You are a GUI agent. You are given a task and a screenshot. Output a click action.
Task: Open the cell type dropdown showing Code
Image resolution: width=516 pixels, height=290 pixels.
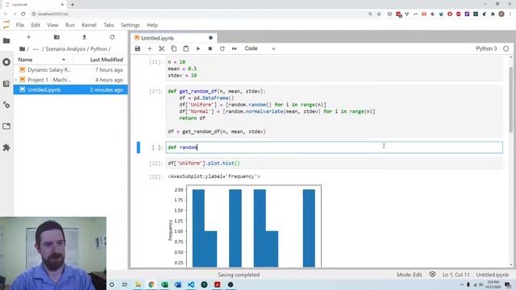(260, 48)
